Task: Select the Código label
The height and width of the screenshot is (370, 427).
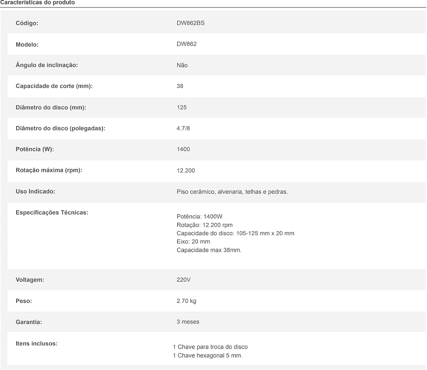Action: (27, 23)
